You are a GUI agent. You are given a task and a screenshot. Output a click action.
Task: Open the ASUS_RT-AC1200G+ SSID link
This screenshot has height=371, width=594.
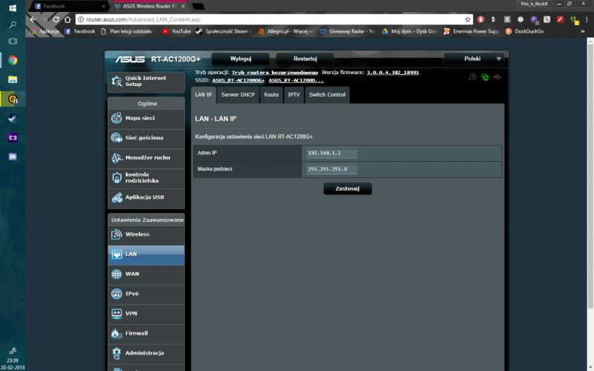pos(238,80)
